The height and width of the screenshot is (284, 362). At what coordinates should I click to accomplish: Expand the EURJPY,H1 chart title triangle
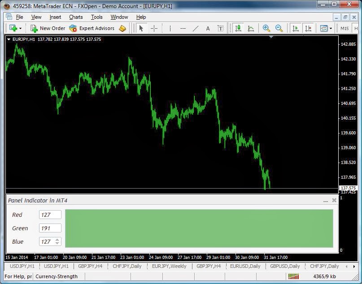(9, 39)
